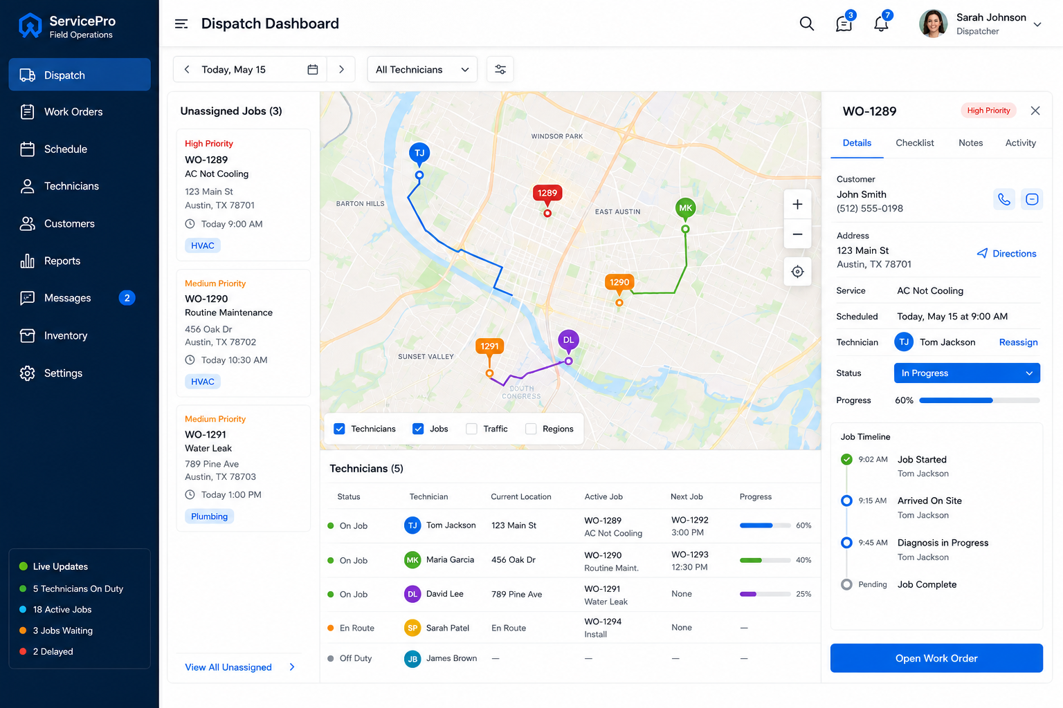1063x708 pixels.
Task: Expand the Sarah Johnson account menu chevron
Action: coord(1037,24)
